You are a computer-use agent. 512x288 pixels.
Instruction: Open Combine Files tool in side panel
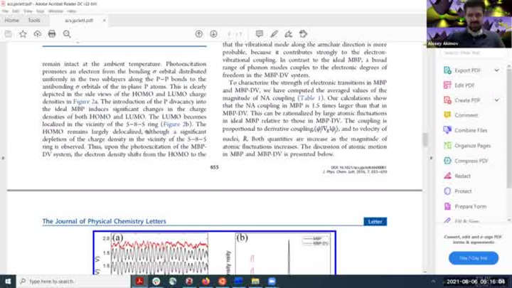point(471,130)
